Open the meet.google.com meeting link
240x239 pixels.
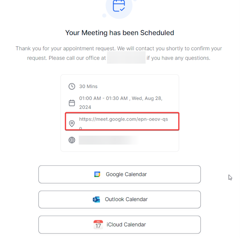[x=123, y=119]
